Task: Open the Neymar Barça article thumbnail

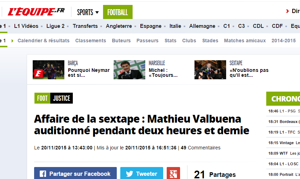Action: click(x=49, y=70)
